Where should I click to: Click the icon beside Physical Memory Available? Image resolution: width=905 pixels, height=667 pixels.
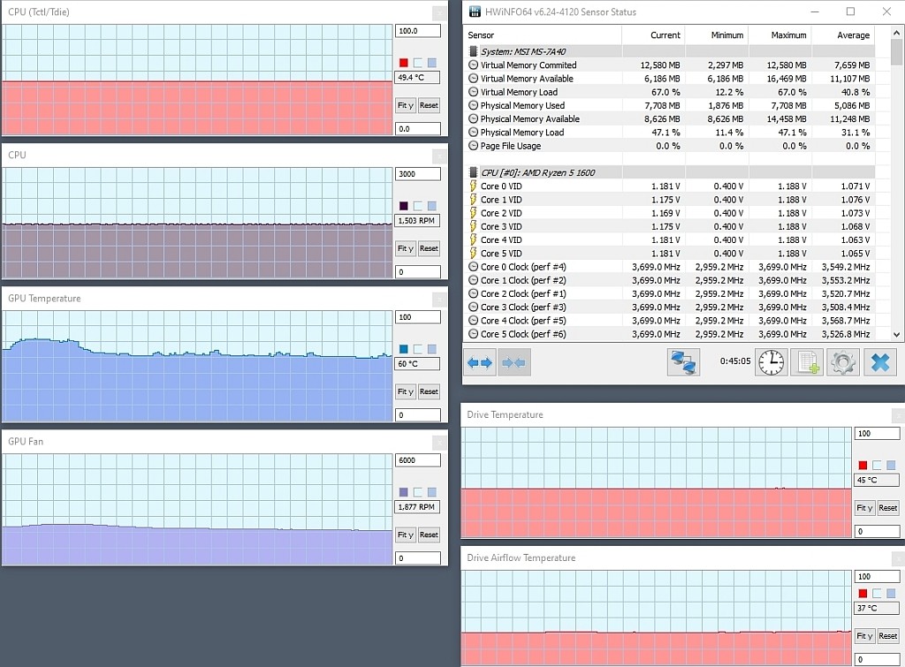(474, 119)
